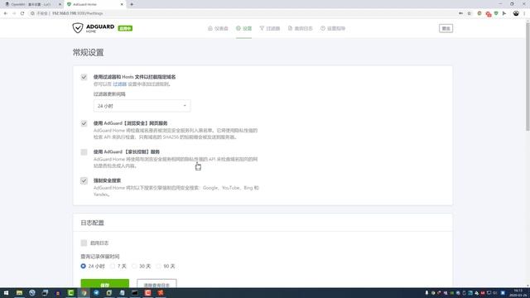Select 24 小时 log retention
Screen dimensions: 530x298
pos(83,267)
